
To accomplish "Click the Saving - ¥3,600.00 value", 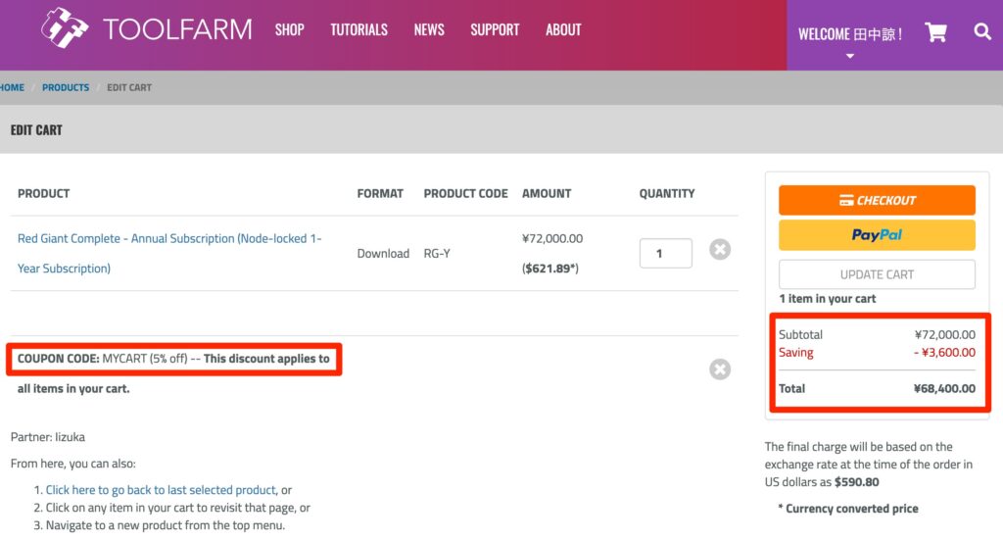I will tap(944, 353).
